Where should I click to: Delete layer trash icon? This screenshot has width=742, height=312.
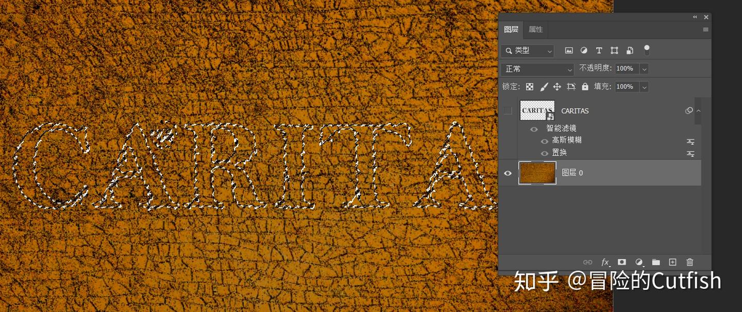[x=690, y=262]
